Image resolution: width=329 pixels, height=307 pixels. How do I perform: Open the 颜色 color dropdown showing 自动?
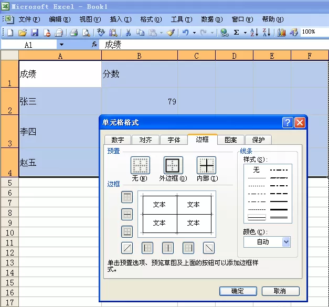267,242
